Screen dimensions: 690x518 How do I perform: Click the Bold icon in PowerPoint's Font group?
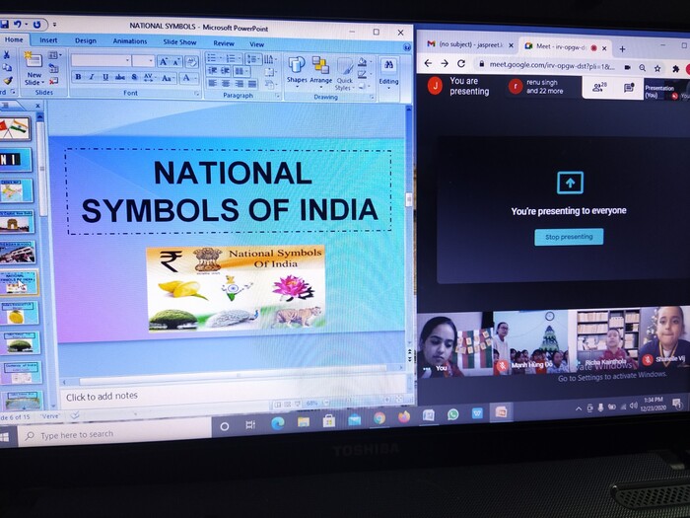[x=78, y=77]
